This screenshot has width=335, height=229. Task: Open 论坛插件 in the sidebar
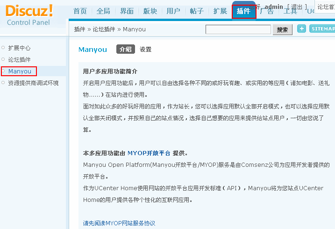19,60
